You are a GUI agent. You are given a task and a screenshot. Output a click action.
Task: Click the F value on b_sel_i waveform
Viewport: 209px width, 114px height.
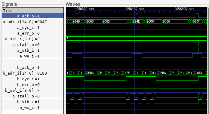[67, 90]
